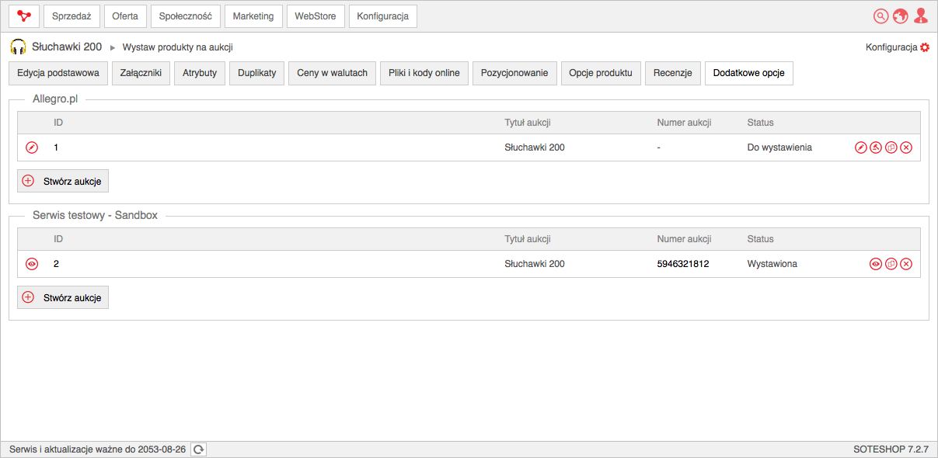Viewport: 938px width, 458px height.
Task: Click the eye icon left of ID 2
Action: [x=32, y=264]
